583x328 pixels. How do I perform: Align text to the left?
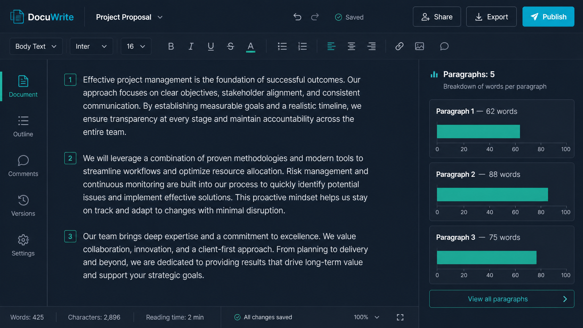click(331, 46)
